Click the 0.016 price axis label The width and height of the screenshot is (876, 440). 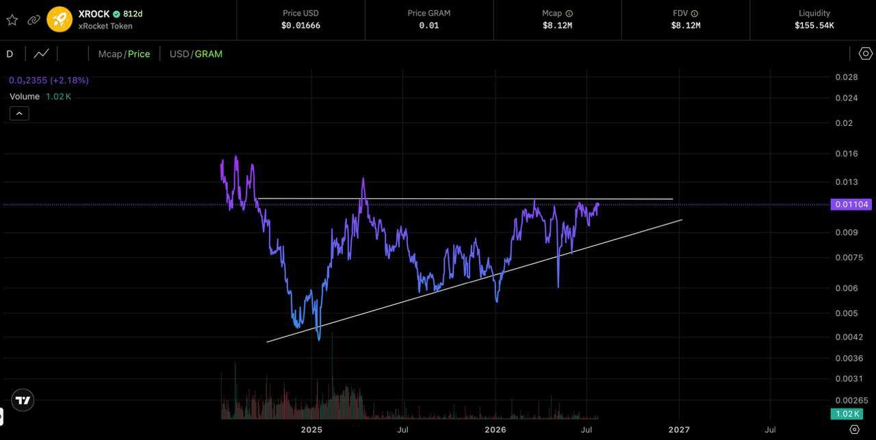[x=847, y=154]
